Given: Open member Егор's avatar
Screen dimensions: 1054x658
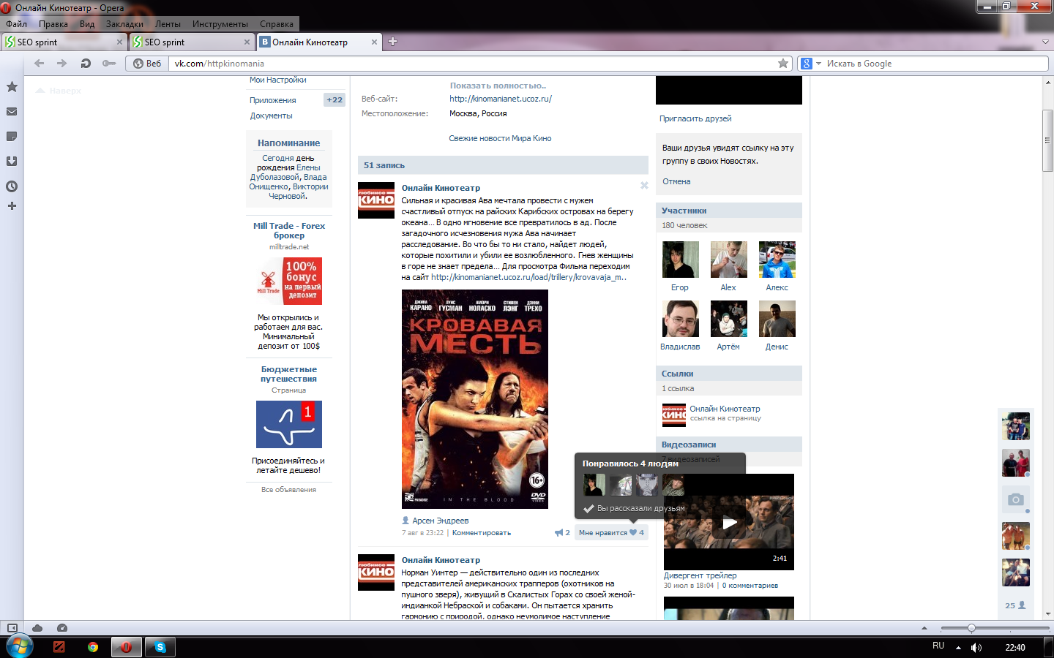Looking at the screenshot, I should (680, 260).
